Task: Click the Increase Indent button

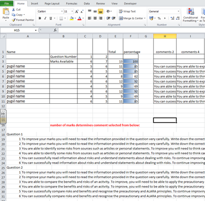Action: click(x=113, y=18)
